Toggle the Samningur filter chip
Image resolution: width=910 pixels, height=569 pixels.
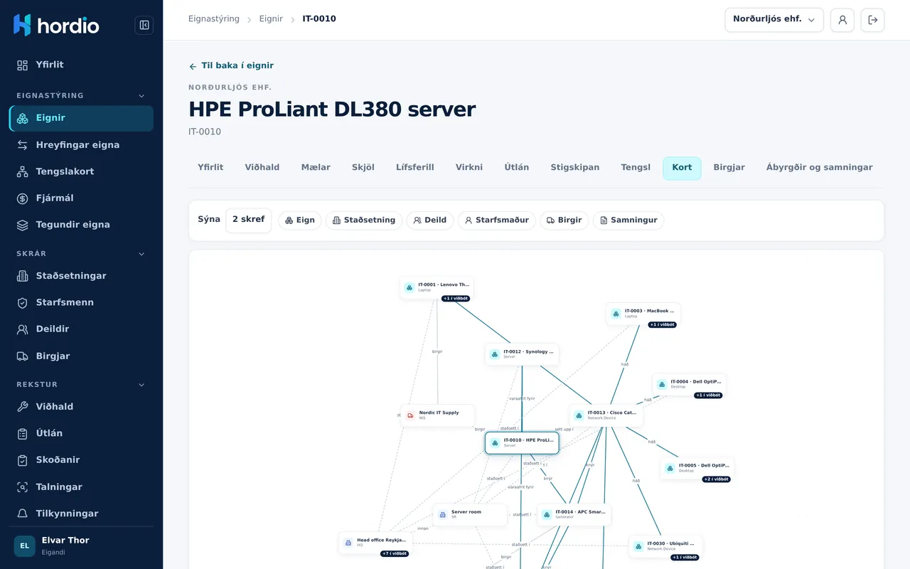pos(628,220)
